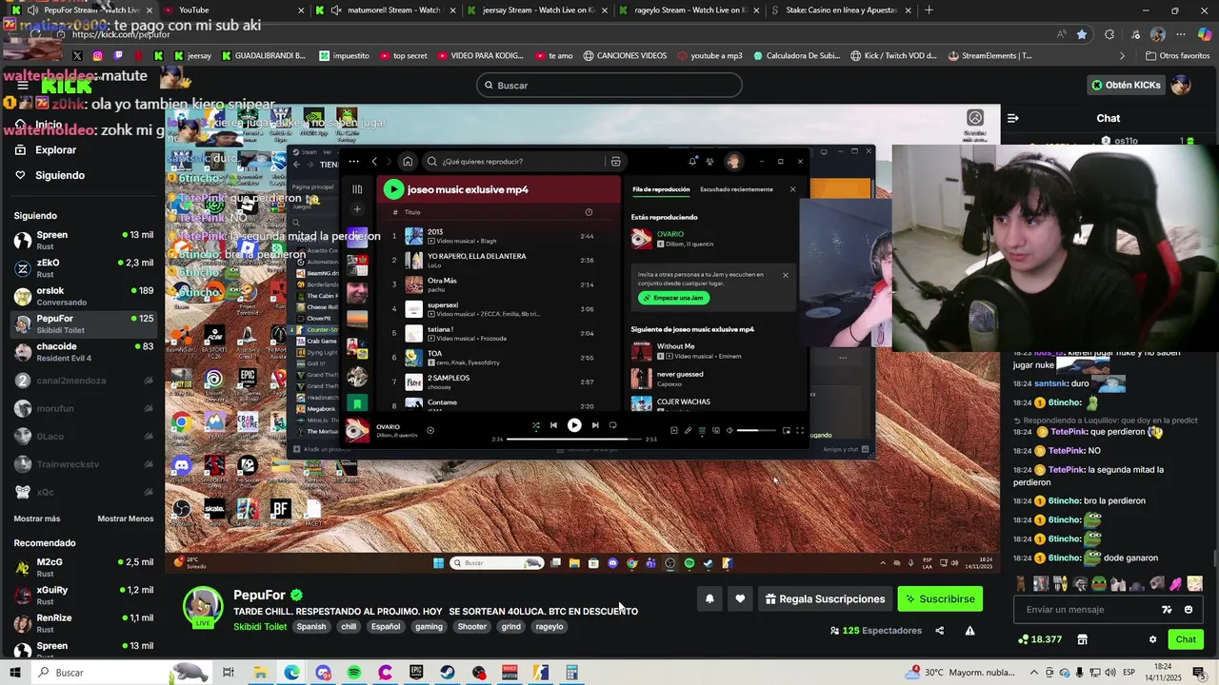This screenshot has height=685, width=1219.
Task: Click Mostrar más in Siguiendo list
Action: (37, 519)
